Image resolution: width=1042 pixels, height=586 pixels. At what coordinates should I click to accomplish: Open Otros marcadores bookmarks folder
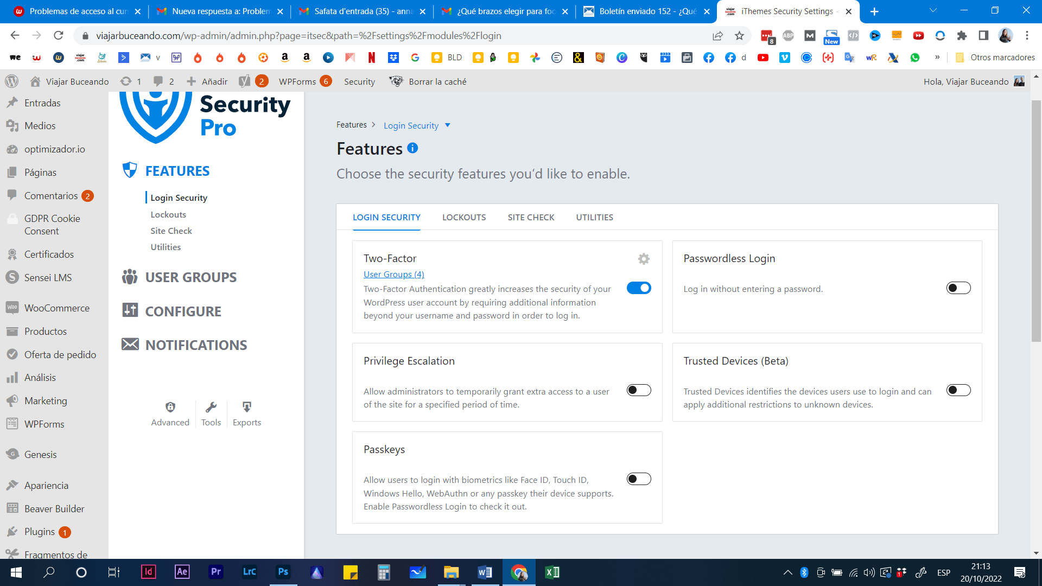click(995, 58)
